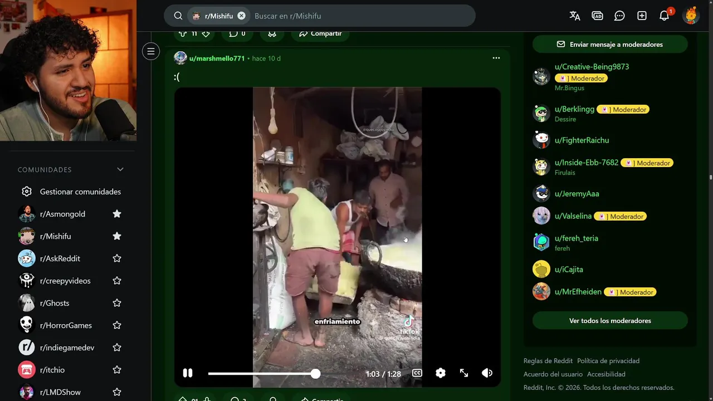Go to r/itchio community
The height and width of the screenshot is (401, 713).
tap(52, 370)
